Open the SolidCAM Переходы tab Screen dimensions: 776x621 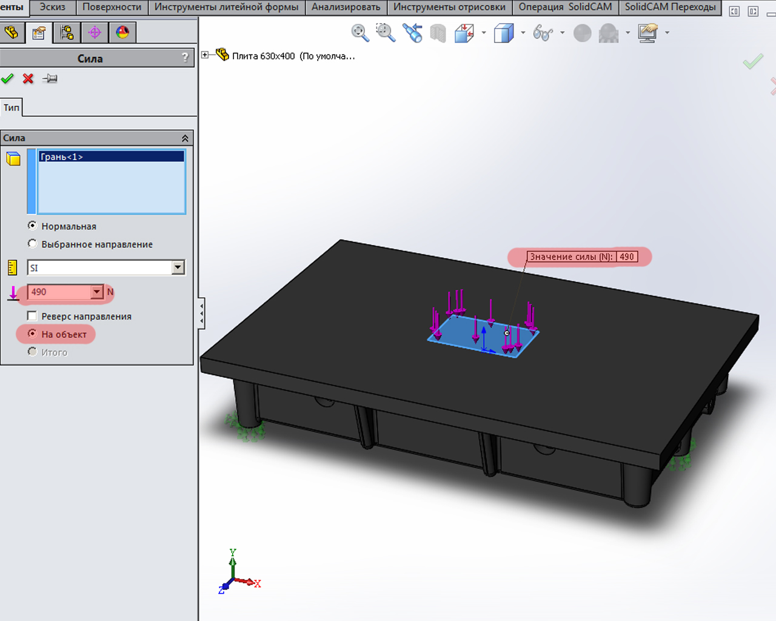[670, 7]
